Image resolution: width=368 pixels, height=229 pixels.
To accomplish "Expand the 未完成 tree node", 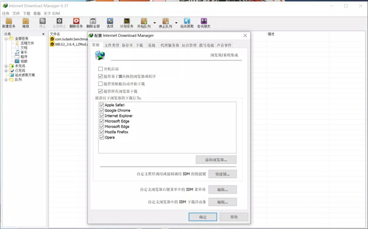I will click(6, 66).
